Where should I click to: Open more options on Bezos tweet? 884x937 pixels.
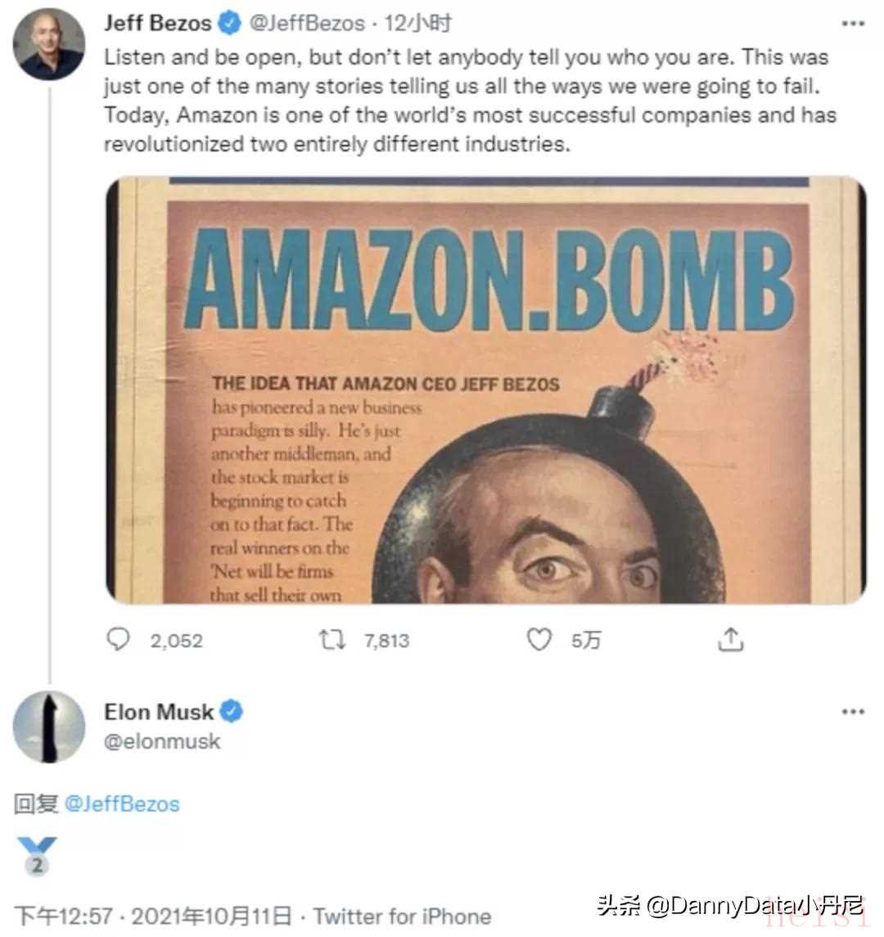853,24
